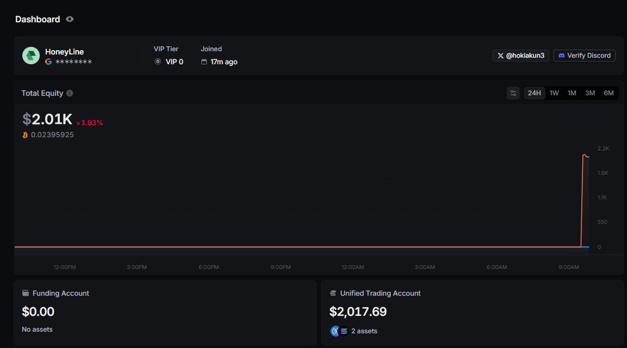
Task: Click the Funding Account wallet icon
Action: pyautogui.click(x=26, y=293)
